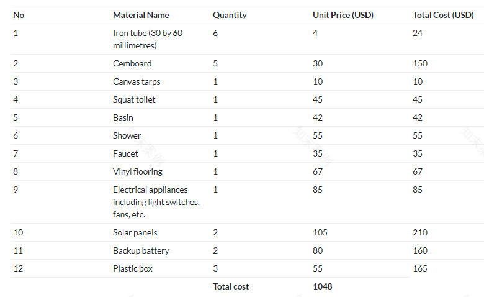
Task: Select the "Iron tube (30 by 60 millimetres)" cell
Action: pos(148,39)
